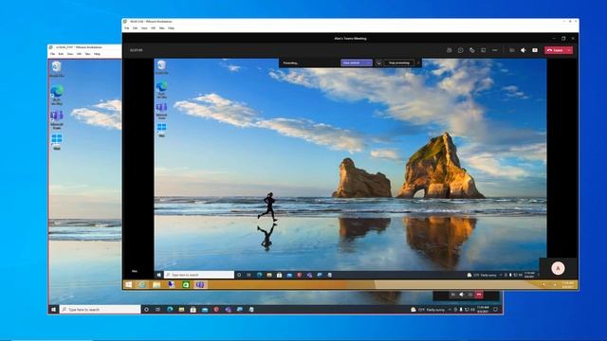Click red hang-up button in mini meeting bar
607x341 pixels.
[479, 295]
